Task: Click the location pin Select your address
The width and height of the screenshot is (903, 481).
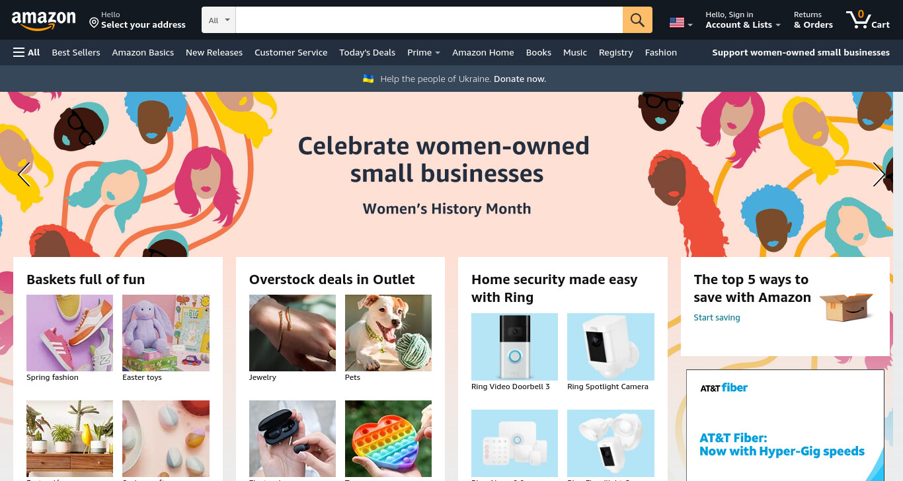Action: pos(137,20)
